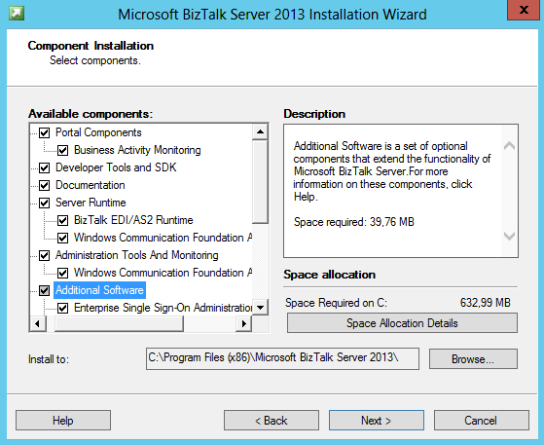The image size is (544, 445).
Task: Click the 632,99 MB space required value
Action: click(485, 303)
